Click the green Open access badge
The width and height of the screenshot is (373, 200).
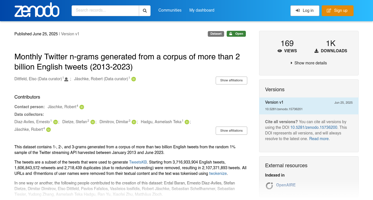tap(236, 34)
